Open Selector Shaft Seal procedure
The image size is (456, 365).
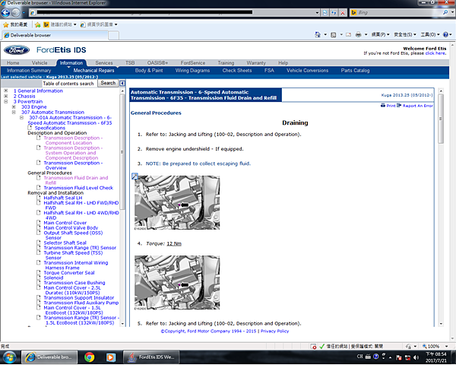coord(65,243)
